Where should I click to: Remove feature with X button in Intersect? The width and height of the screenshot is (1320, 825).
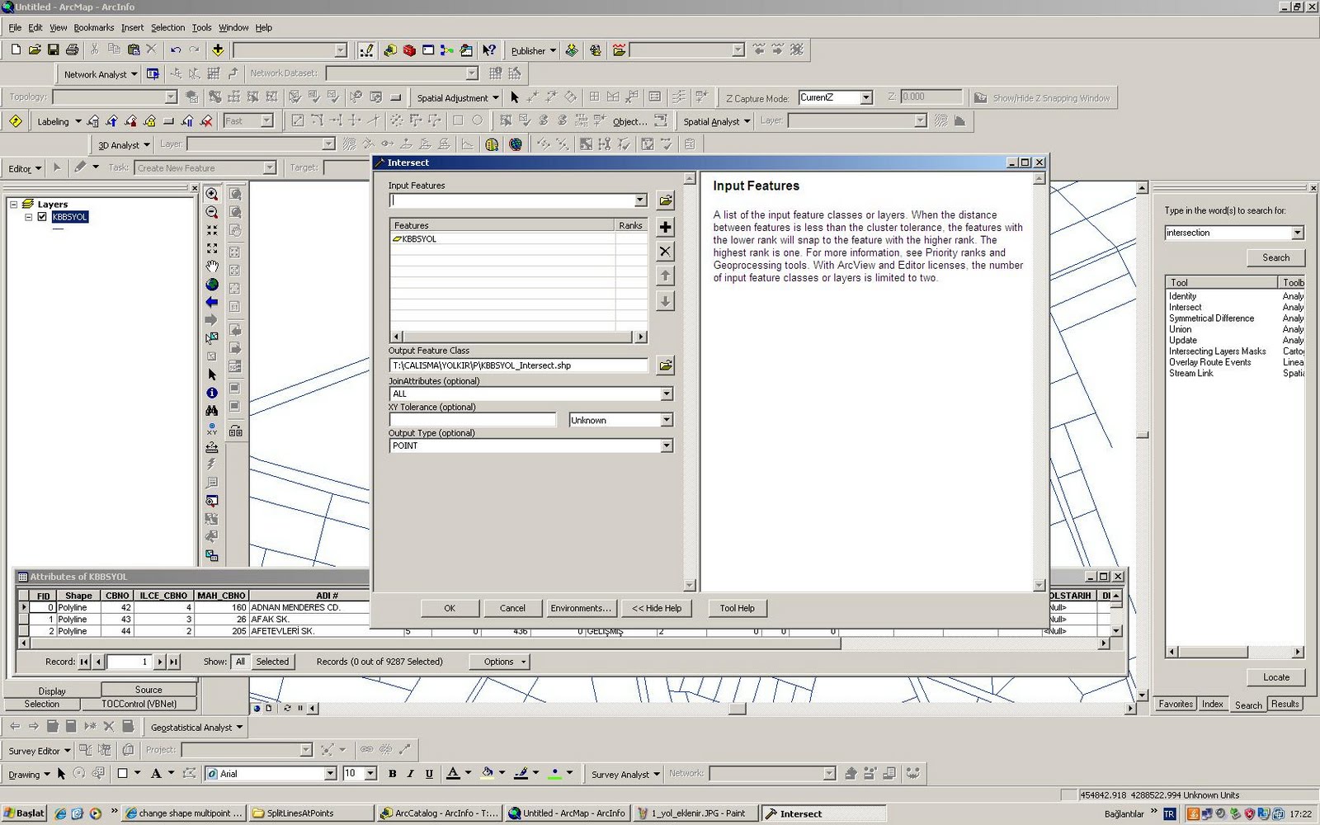(665, 252)
